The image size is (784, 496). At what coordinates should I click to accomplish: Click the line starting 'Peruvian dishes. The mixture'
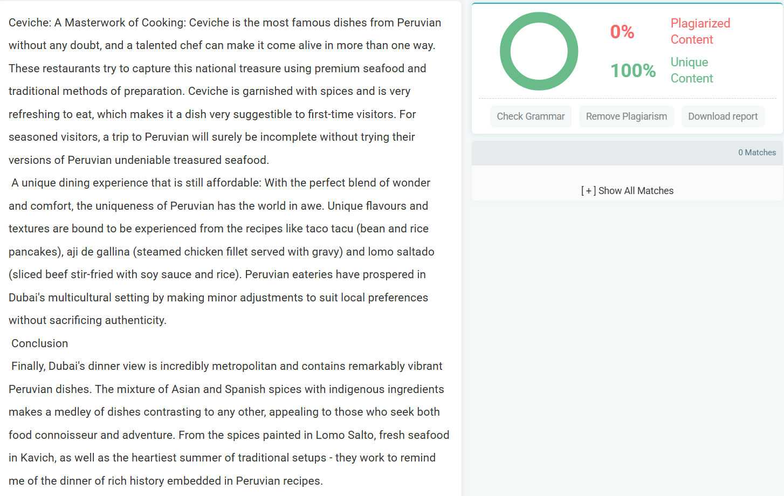point(226,389)
